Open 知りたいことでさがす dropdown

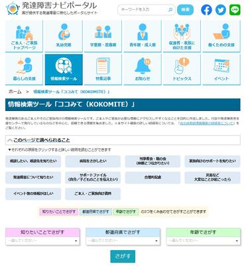pyautogui.click(x=42, y=241)
